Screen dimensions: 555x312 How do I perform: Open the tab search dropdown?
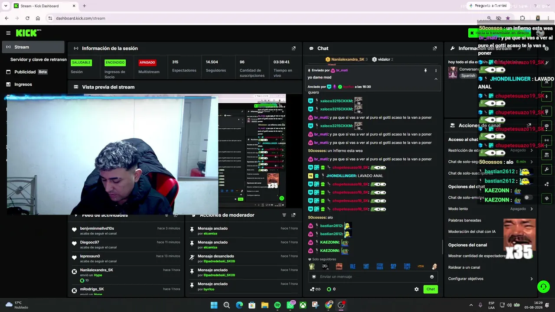coord(5,6)
